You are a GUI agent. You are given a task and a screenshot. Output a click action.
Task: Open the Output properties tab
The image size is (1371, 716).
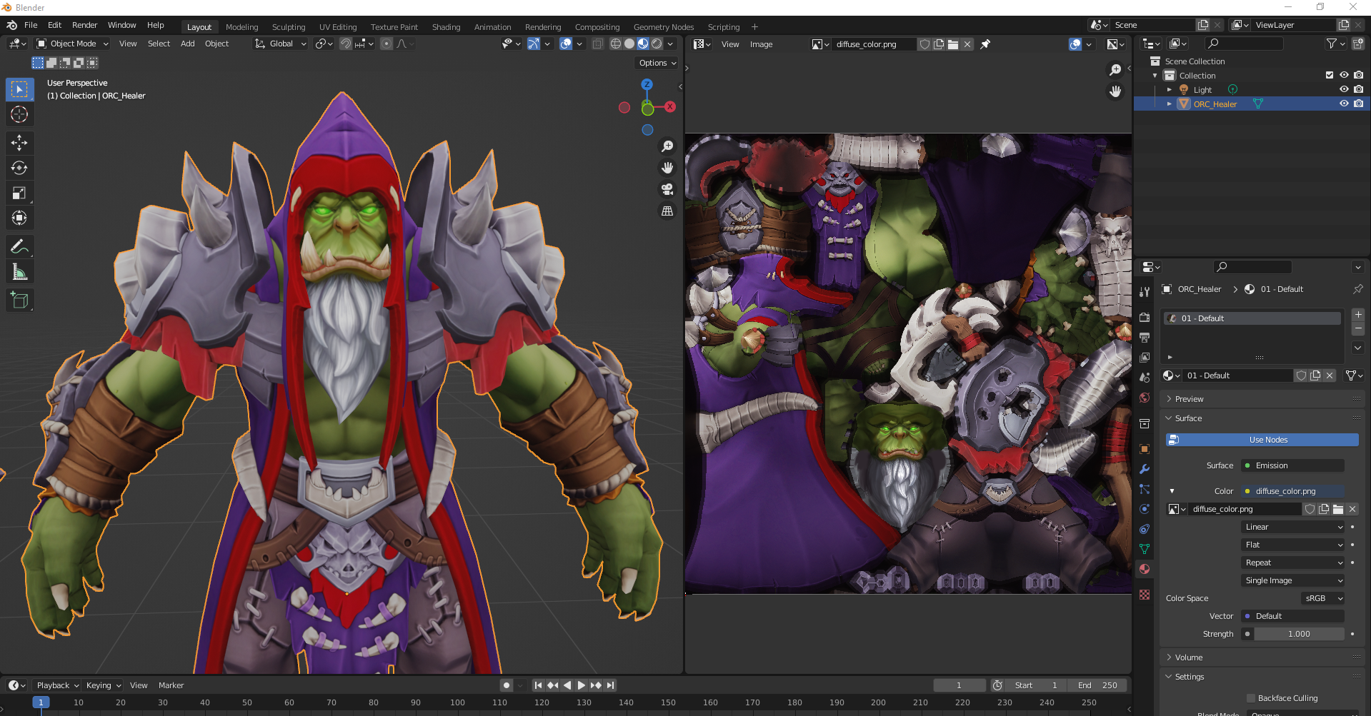[x=1145, y=337]
